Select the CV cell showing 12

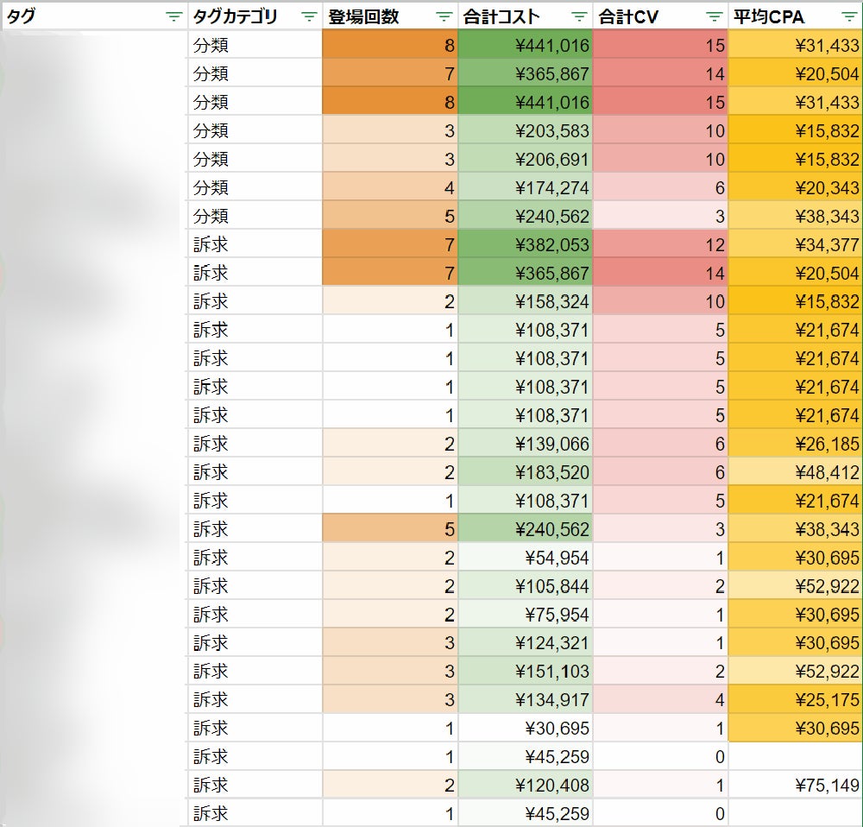(x=660, y=244)
